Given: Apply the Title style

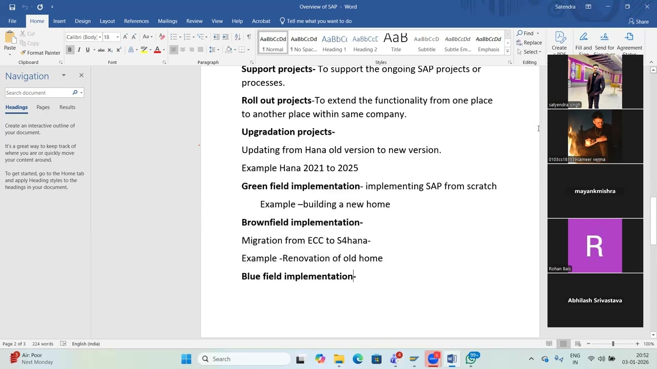Looking at the screenshot, I should [396, 44].
